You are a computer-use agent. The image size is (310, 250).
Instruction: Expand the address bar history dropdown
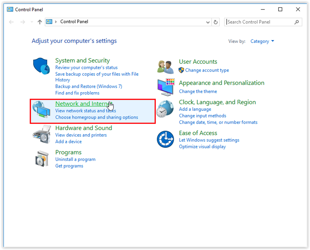tap(208, 22)
